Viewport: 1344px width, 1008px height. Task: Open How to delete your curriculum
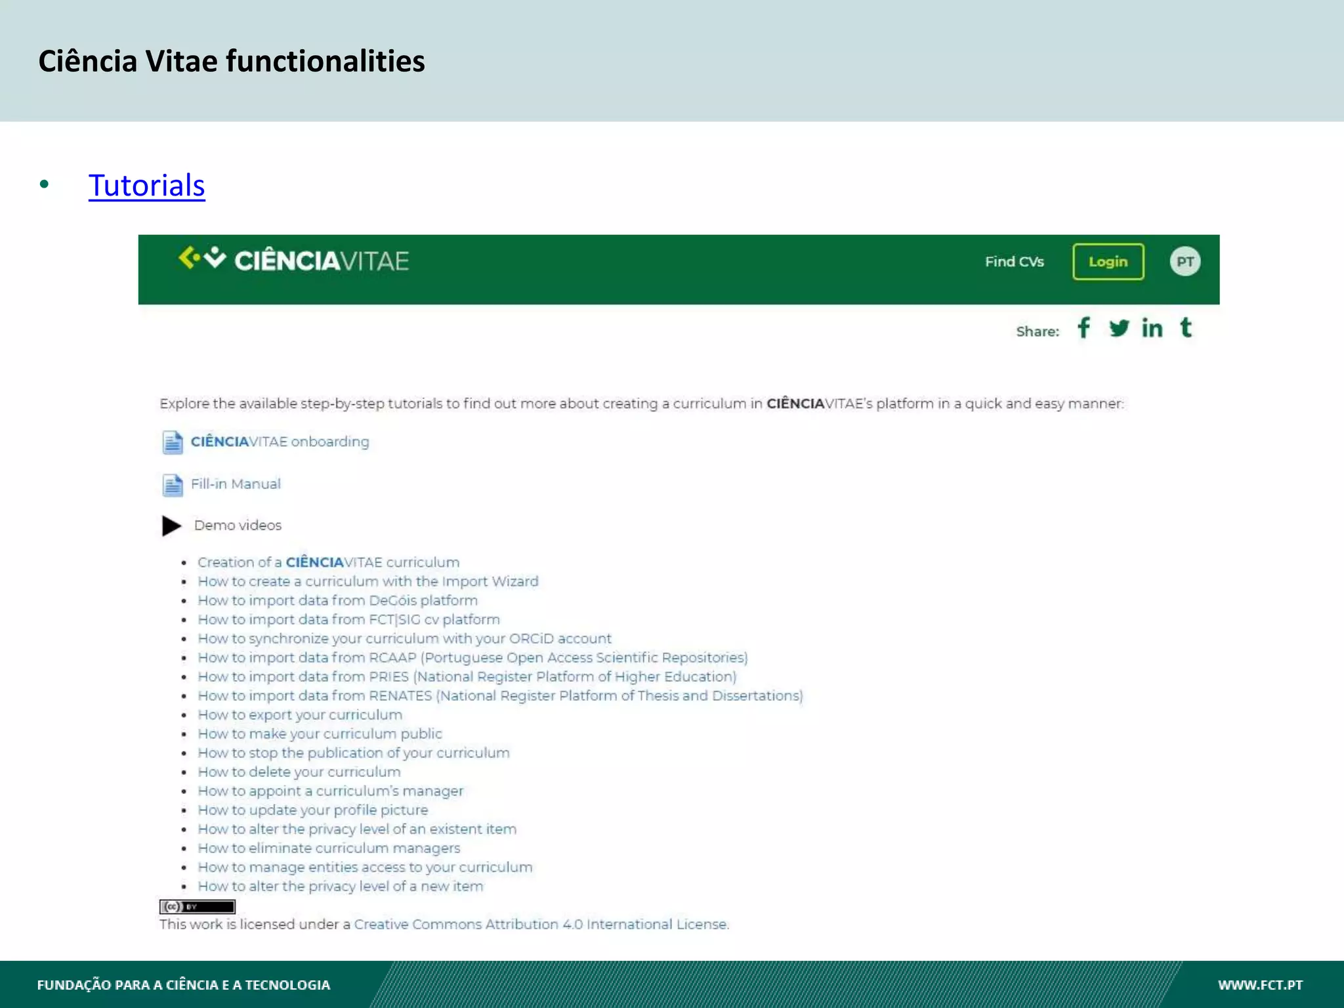tap(299, 772)
